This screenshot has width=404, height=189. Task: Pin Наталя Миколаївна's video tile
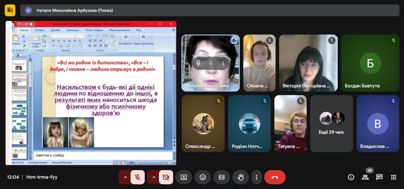click(199, 63)
